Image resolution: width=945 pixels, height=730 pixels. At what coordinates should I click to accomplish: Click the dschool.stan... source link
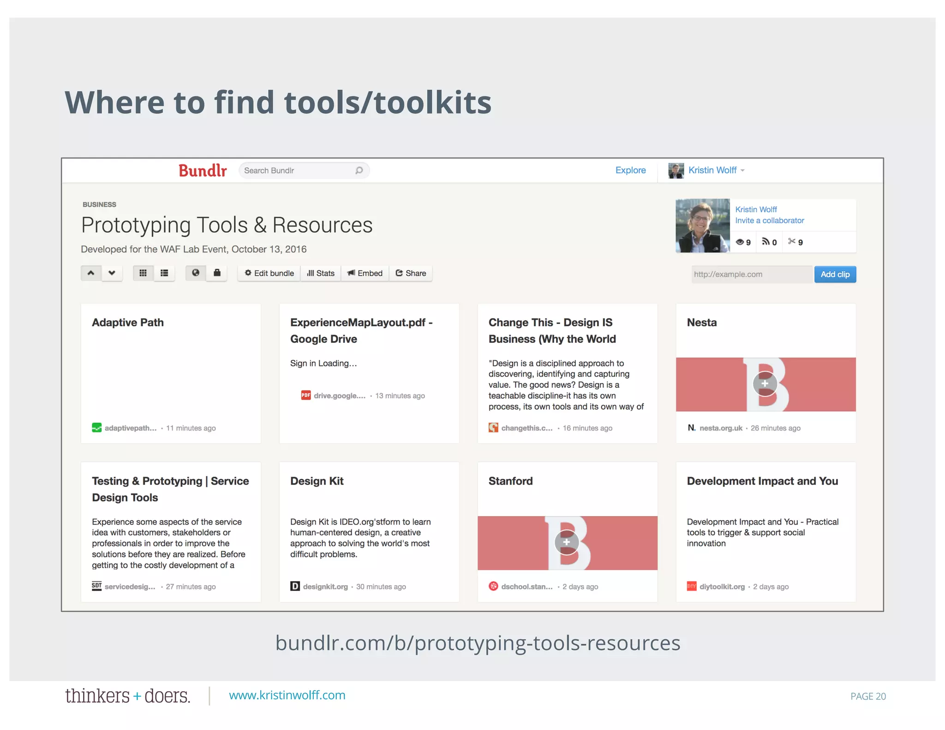[x=527, y=587]
